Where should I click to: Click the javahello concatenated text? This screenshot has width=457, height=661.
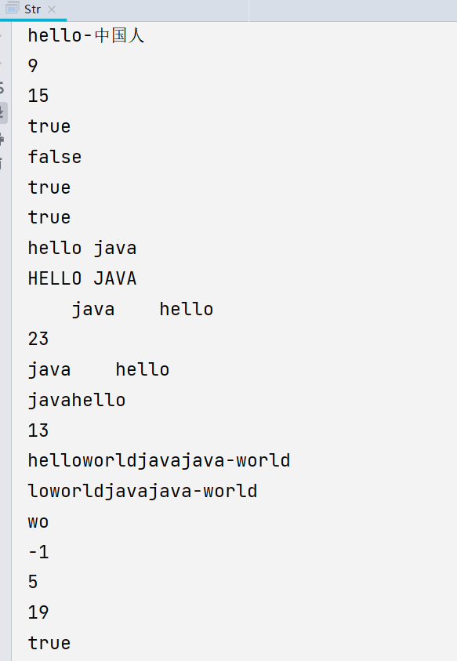76,399
